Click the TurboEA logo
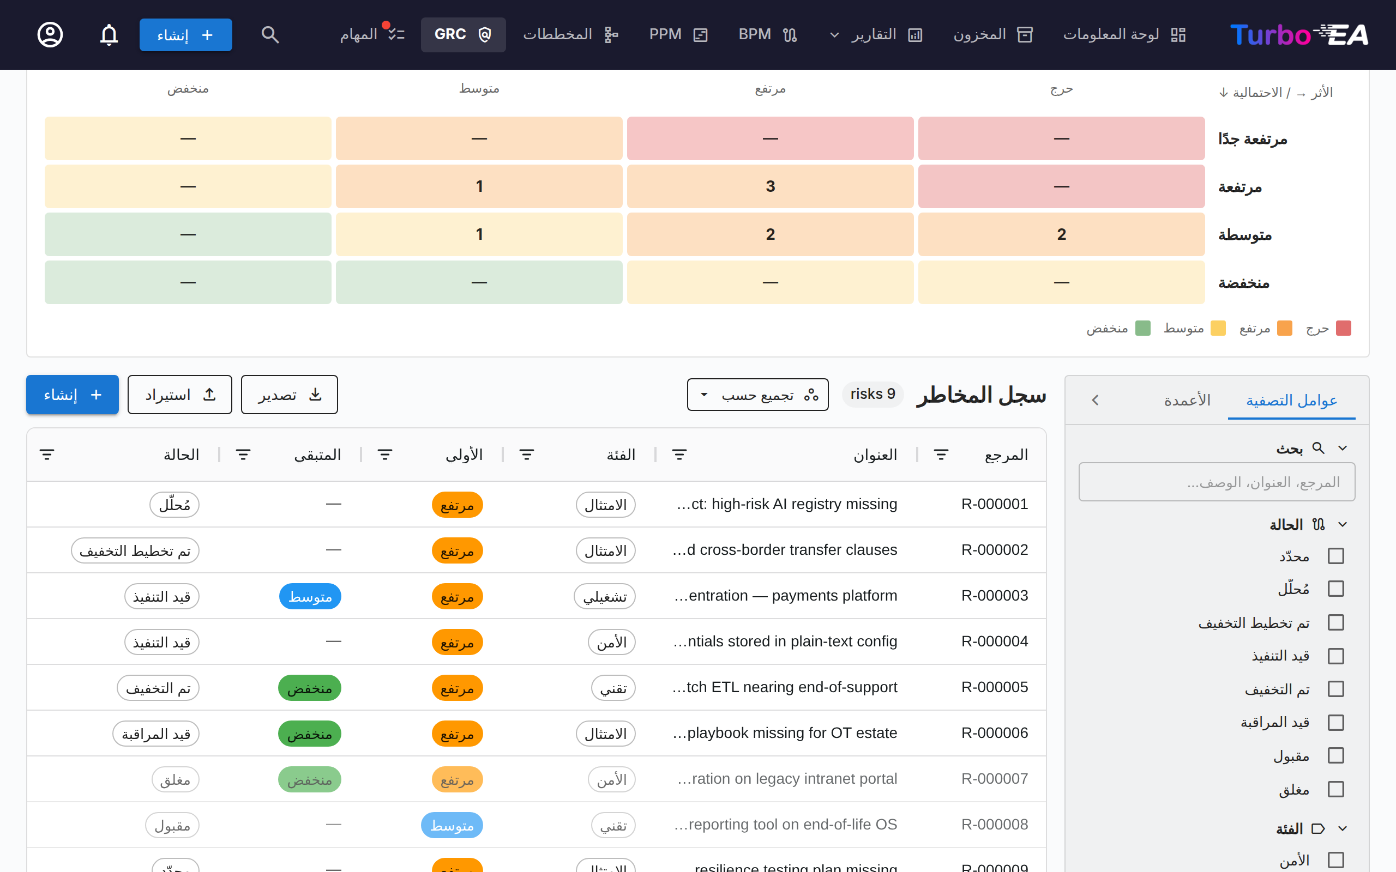This screenshot has width=1396, height=872. click(1298, 34)
